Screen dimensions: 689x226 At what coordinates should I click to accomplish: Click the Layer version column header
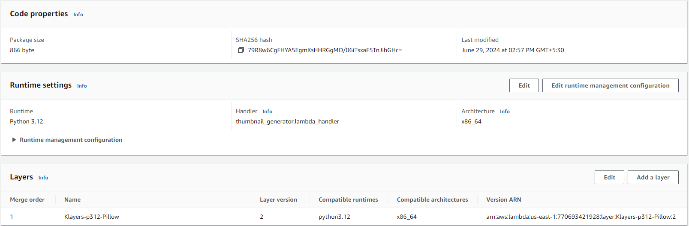[278, 200]
